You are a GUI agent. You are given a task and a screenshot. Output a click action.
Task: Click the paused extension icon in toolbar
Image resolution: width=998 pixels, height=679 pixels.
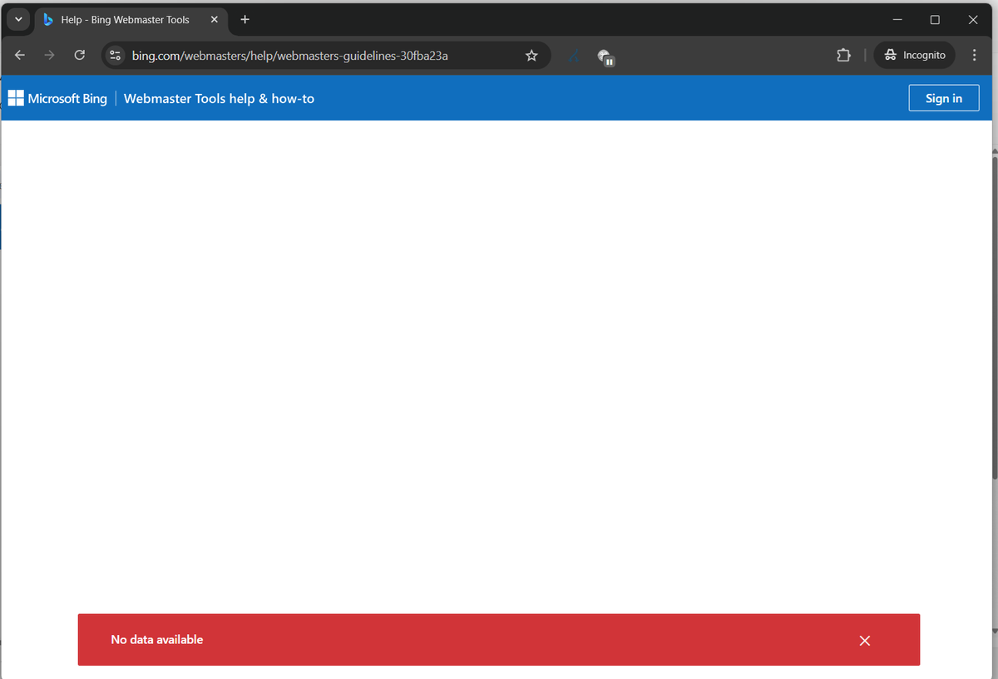coord(605,57)
